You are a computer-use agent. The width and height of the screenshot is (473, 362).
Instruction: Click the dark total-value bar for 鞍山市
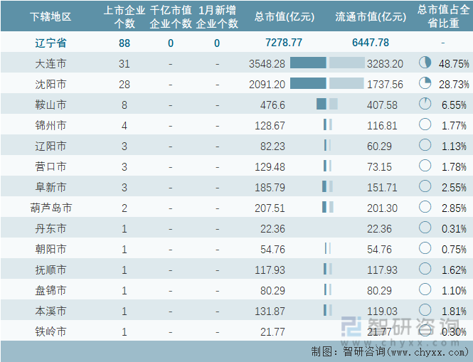click(321, 104)
